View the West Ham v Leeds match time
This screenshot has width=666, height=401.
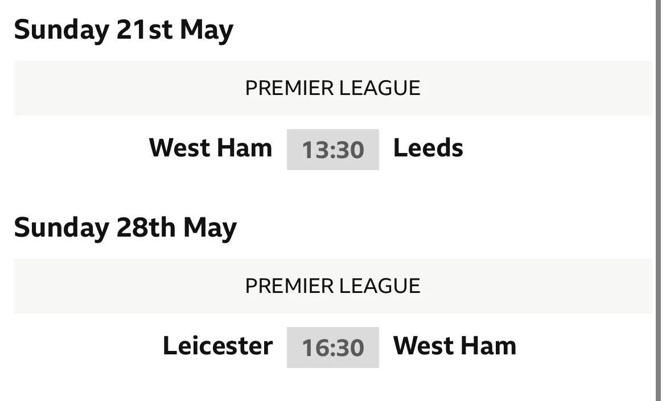tap(332, 150)
